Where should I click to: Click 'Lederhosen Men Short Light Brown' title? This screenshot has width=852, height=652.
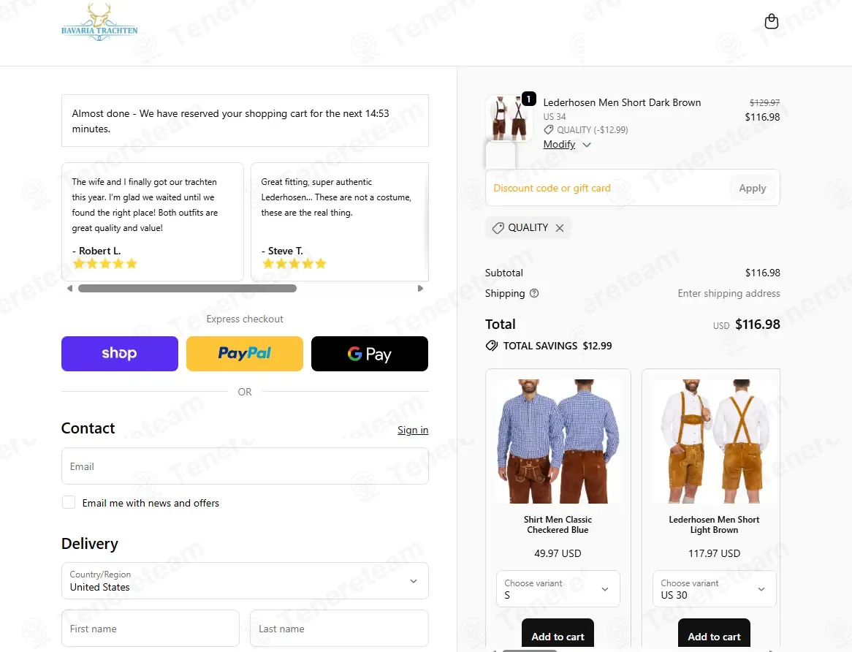pos(714,525)
